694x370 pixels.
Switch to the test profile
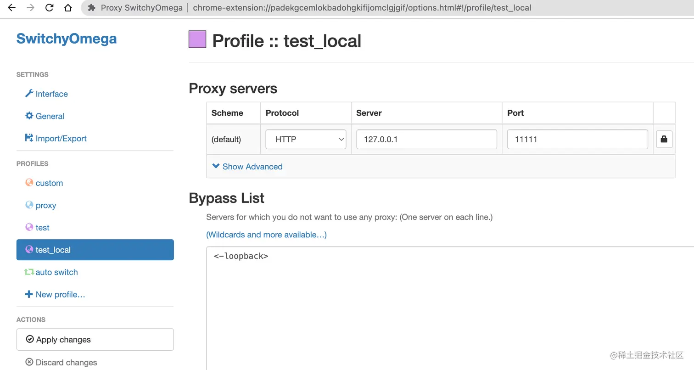click(42, 228)
